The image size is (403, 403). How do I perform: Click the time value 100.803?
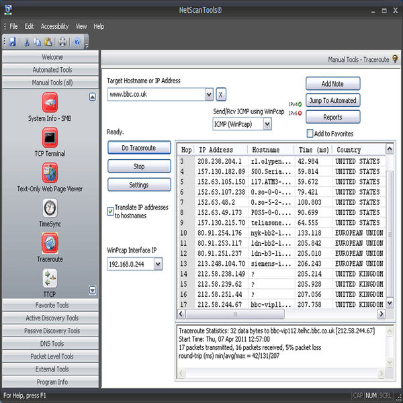(310, 202)
